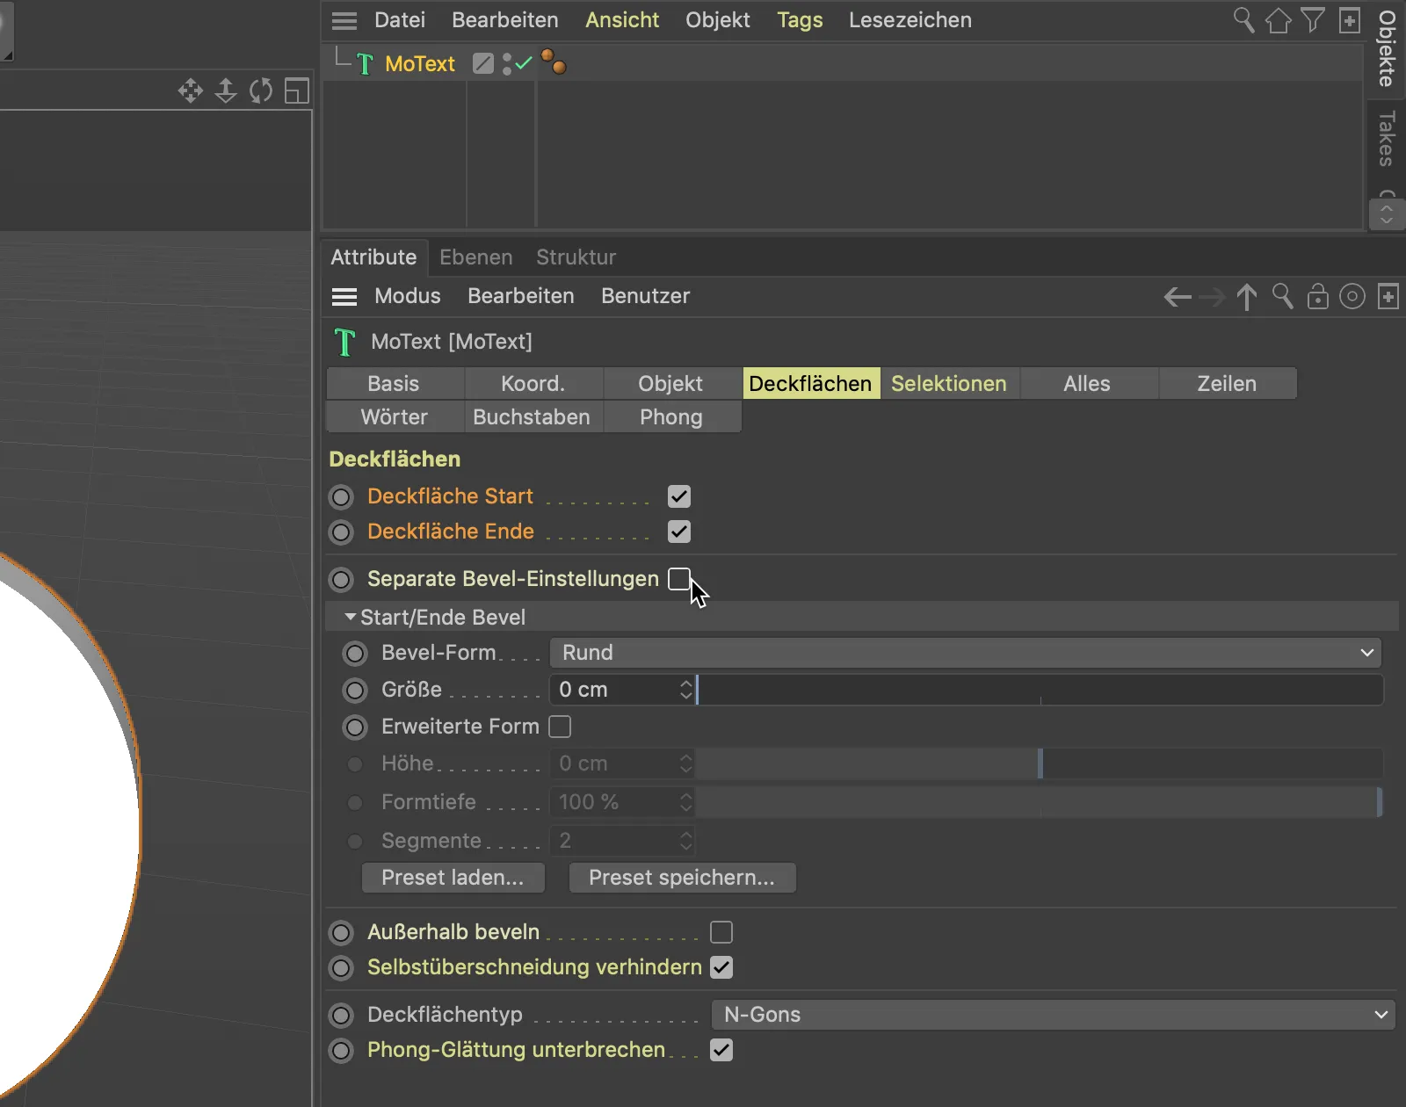Open the filter funnel icon

point(1313,20)
